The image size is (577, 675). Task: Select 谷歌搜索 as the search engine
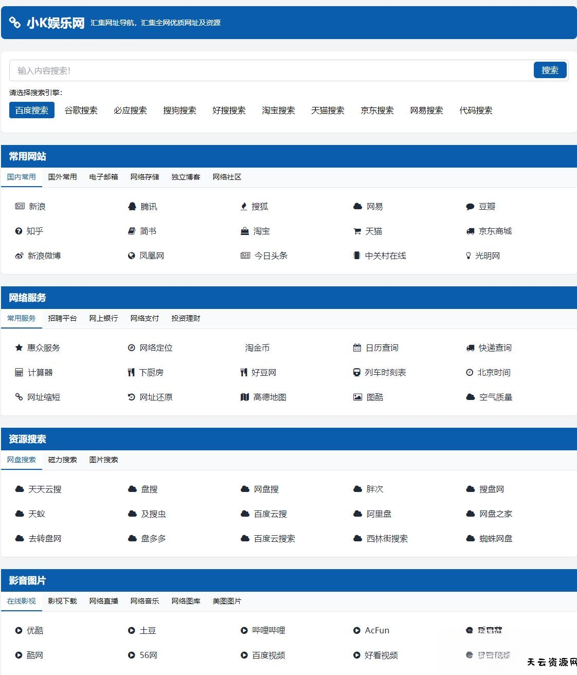pos(81,111)
